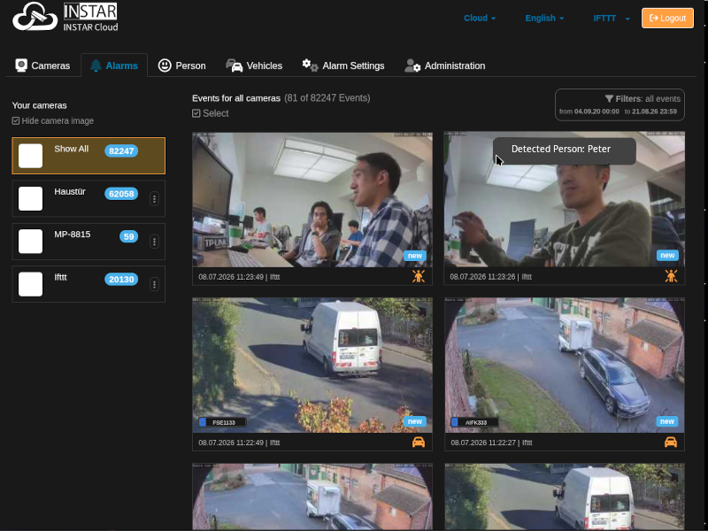The image size is (708, 531).
Task: Open the Administration tab
Action: (x=445, y=65)
